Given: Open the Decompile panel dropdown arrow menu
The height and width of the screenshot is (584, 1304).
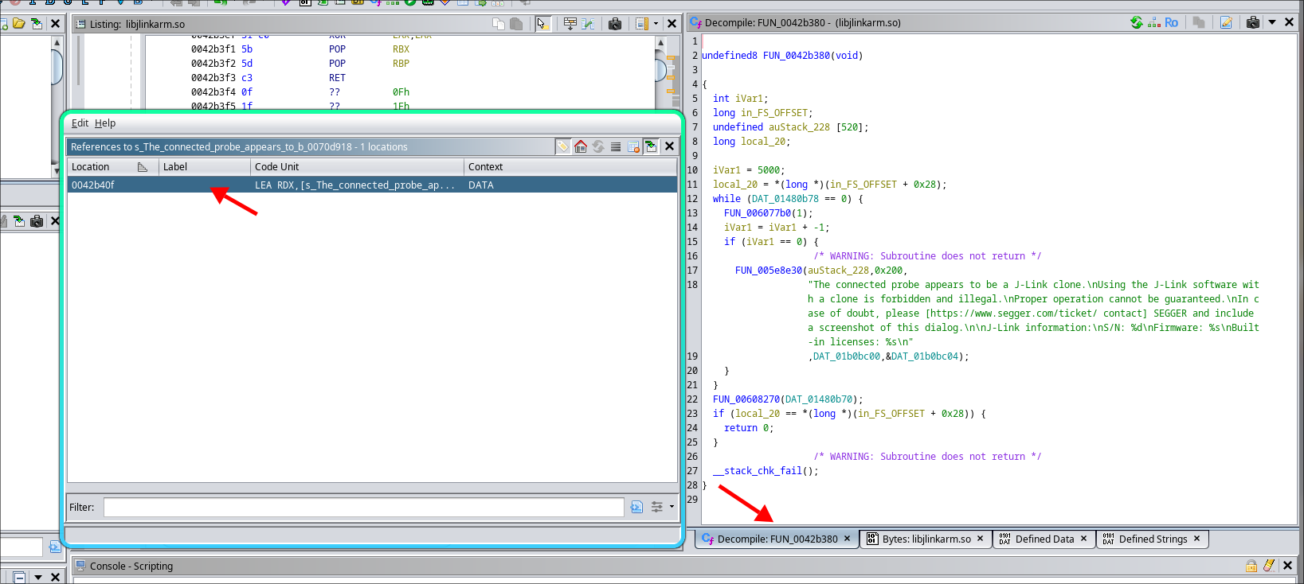Looking at the screenshot, I should (1272, 22).
